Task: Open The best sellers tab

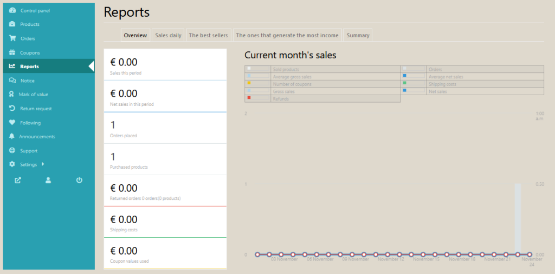Action: [209, 36]
